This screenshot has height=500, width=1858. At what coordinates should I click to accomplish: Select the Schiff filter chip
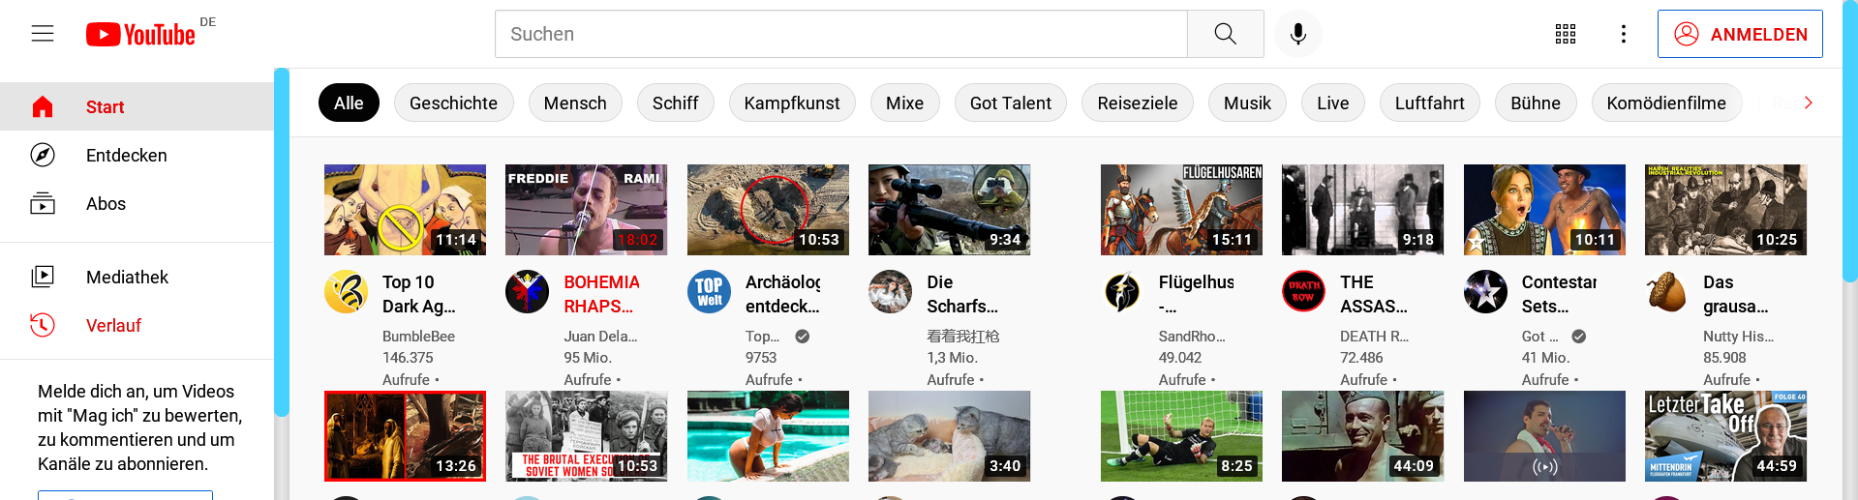point(675,103)
